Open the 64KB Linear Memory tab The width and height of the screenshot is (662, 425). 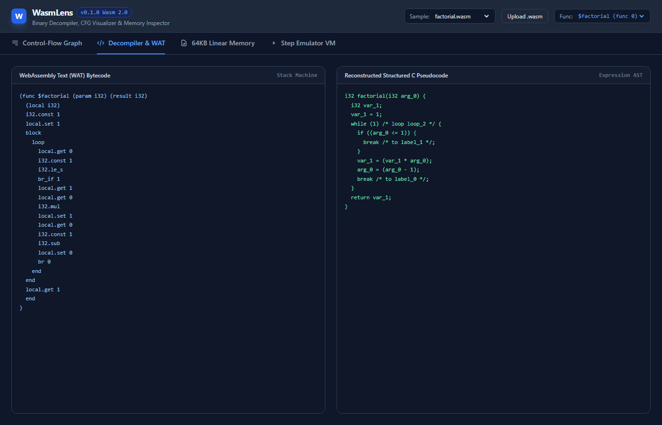218,43
